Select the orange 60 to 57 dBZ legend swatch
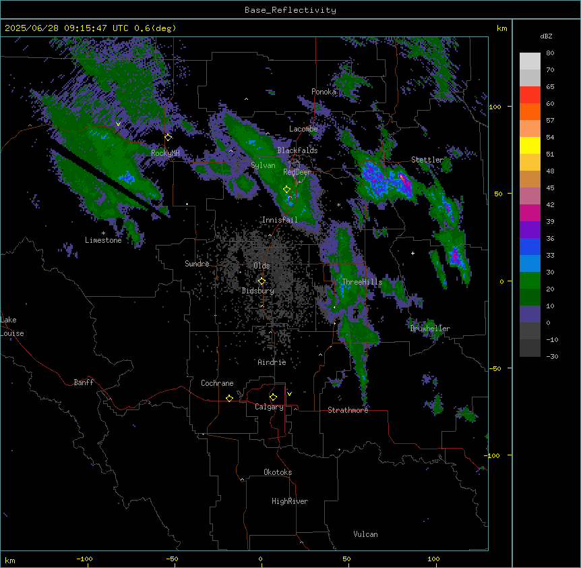This screenshot has width=581, height=568. tap(530, 111)
